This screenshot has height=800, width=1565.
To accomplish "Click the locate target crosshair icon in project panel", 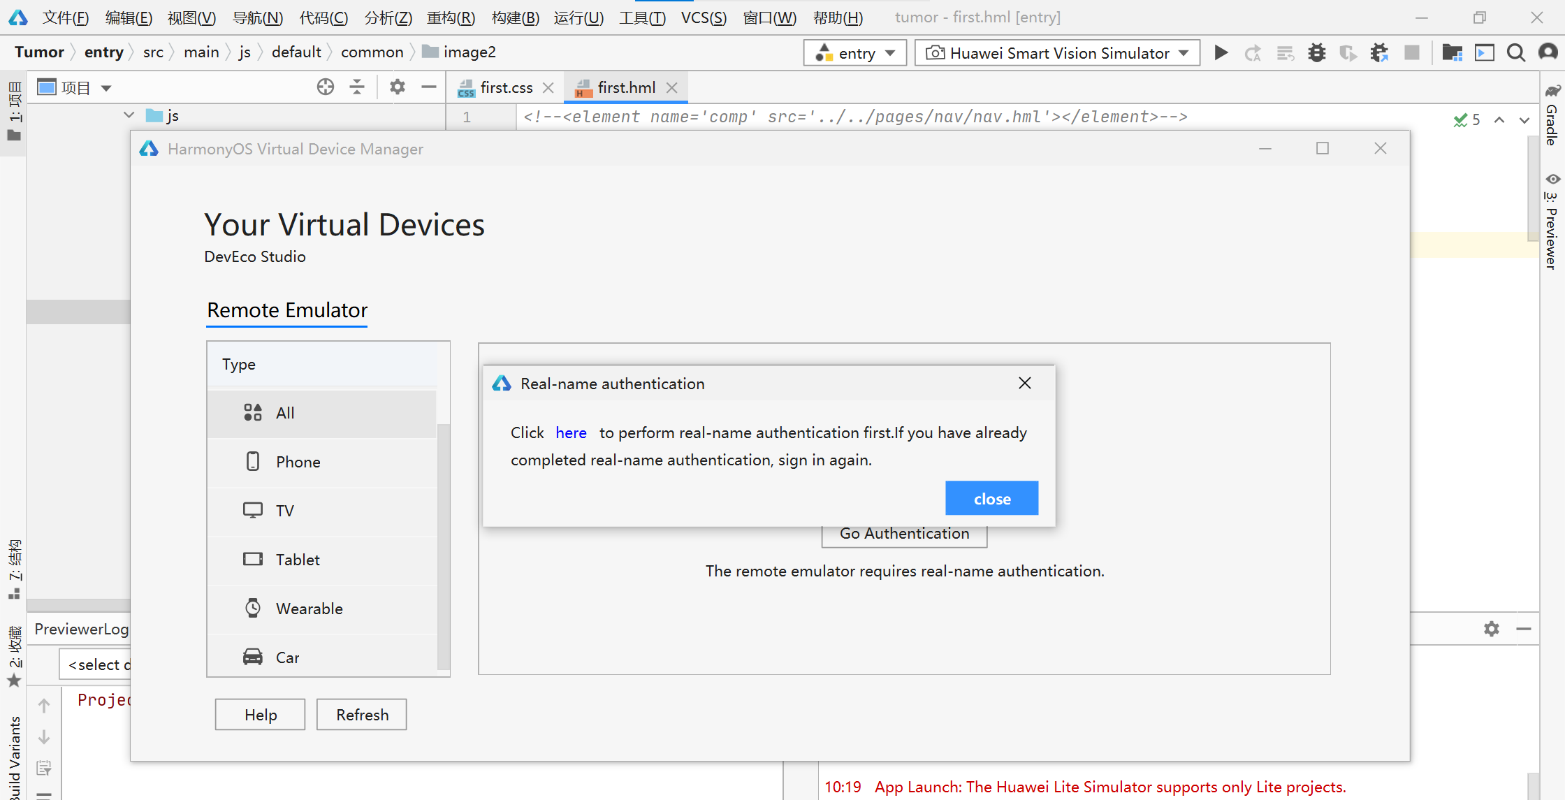I will [325, 87].
